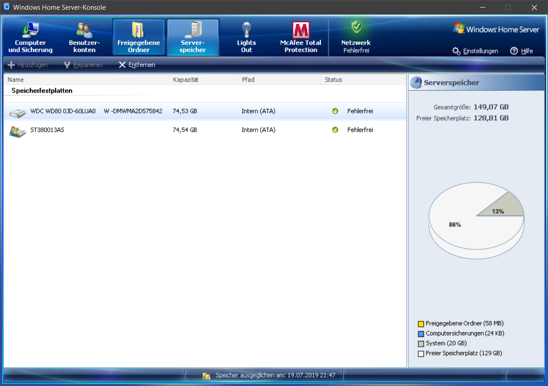Click the Serverspeicher panel pie icon

pos(416,82)
